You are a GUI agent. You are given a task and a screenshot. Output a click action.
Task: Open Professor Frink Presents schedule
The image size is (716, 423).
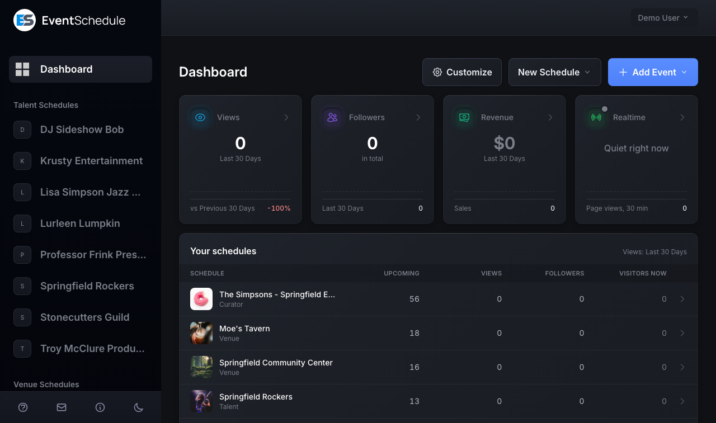tap(81, 255)
